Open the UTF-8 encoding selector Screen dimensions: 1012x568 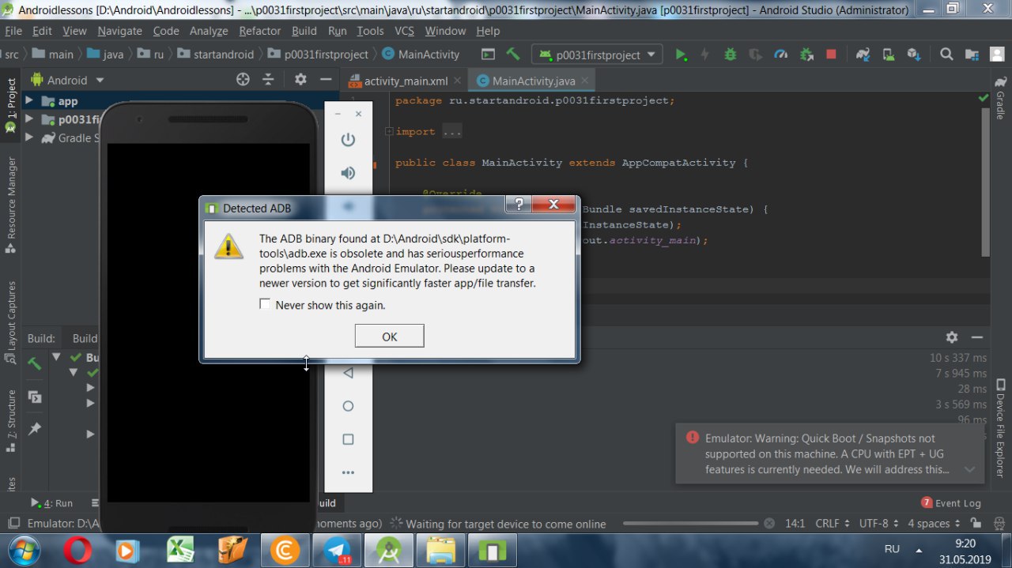tap(879, 523)
